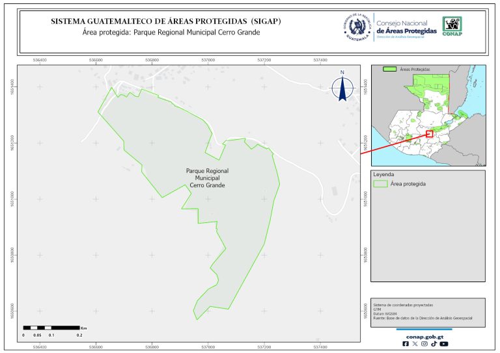The width and height of the screenshot is (500, 353).
Task: Click the CONAP jaguar logo
Action: click(x=453, y=25)
